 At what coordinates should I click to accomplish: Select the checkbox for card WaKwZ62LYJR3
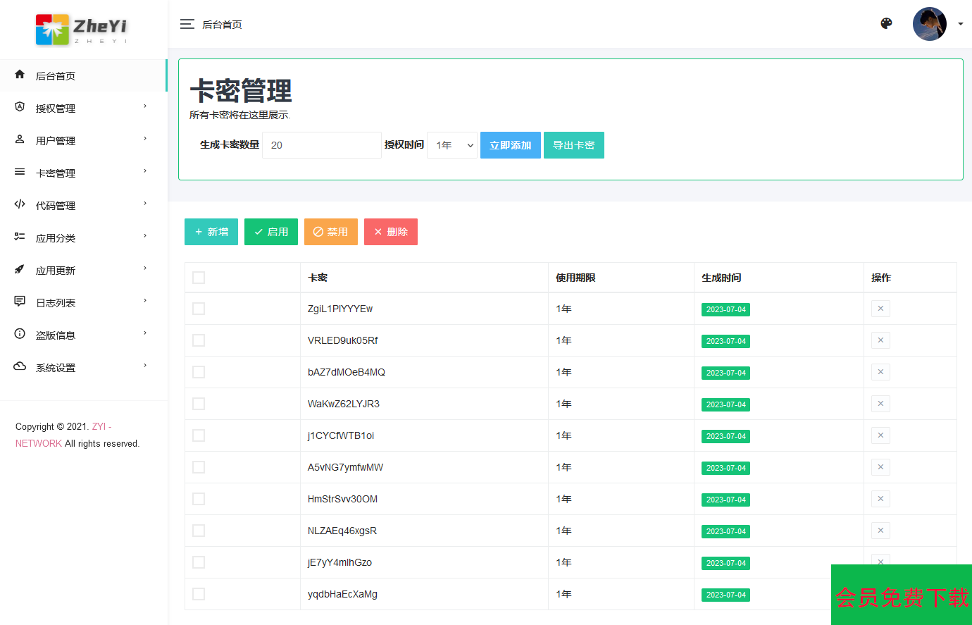pos(199,404)
